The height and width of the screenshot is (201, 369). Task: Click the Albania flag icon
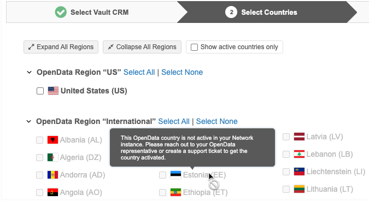pos(52,140)
